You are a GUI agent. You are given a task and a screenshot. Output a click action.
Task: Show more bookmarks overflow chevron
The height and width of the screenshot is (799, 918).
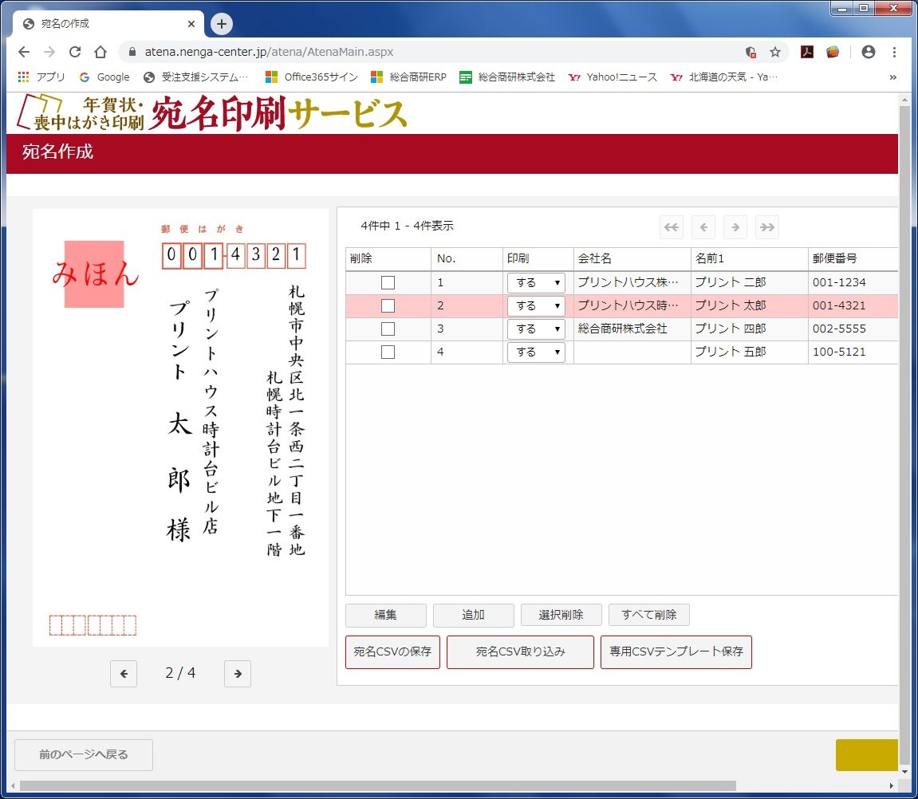pyautogui.click(x=892, y=77)
